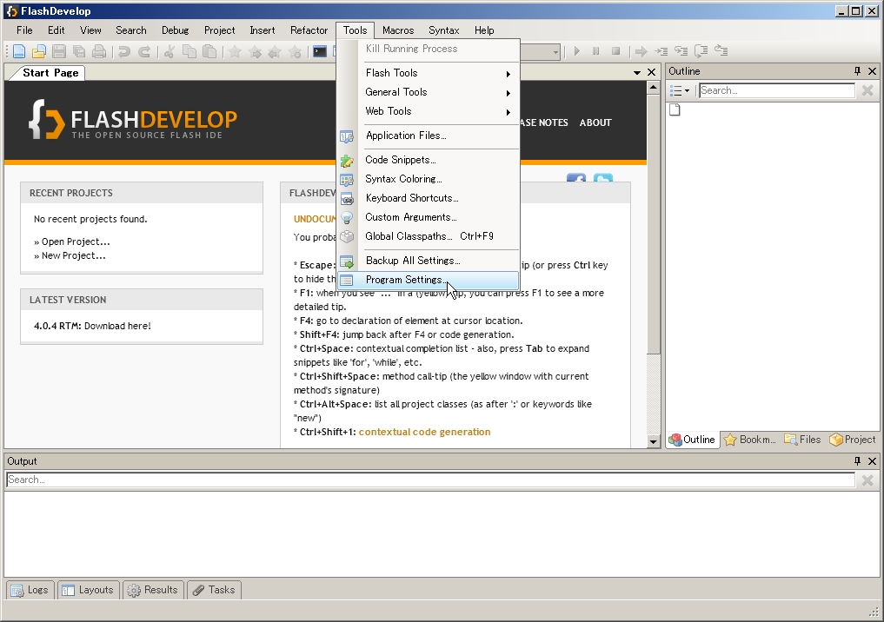
Task: Click the Cut scissors icon
Action: click(x=169, y=51)
